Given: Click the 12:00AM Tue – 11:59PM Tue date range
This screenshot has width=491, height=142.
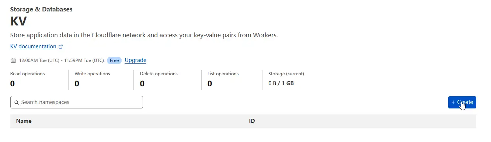Looking at the screenshot, I should (x=61, y=60).
